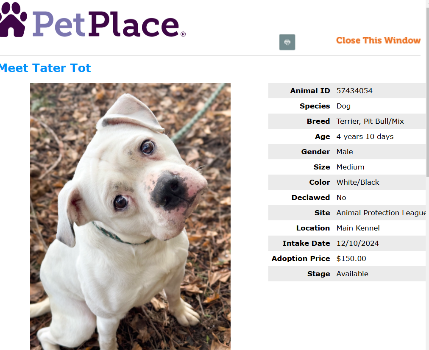Print Tater Tot's profile using the print icon

coord(287,42)
